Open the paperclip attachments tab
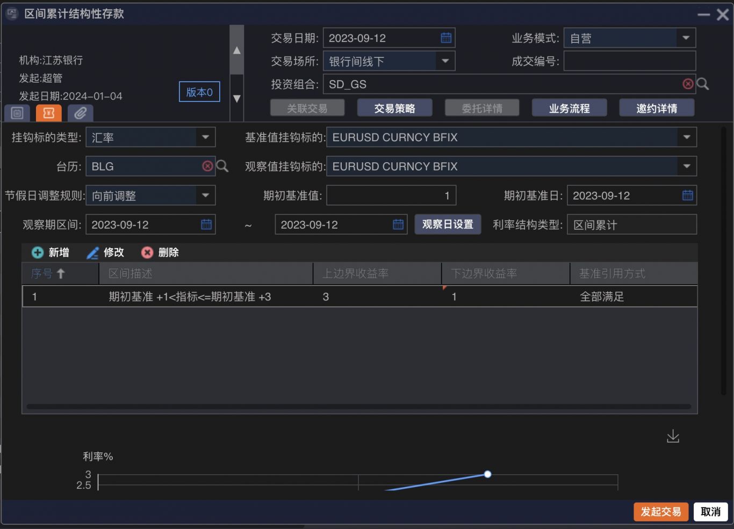 [81, 113]
